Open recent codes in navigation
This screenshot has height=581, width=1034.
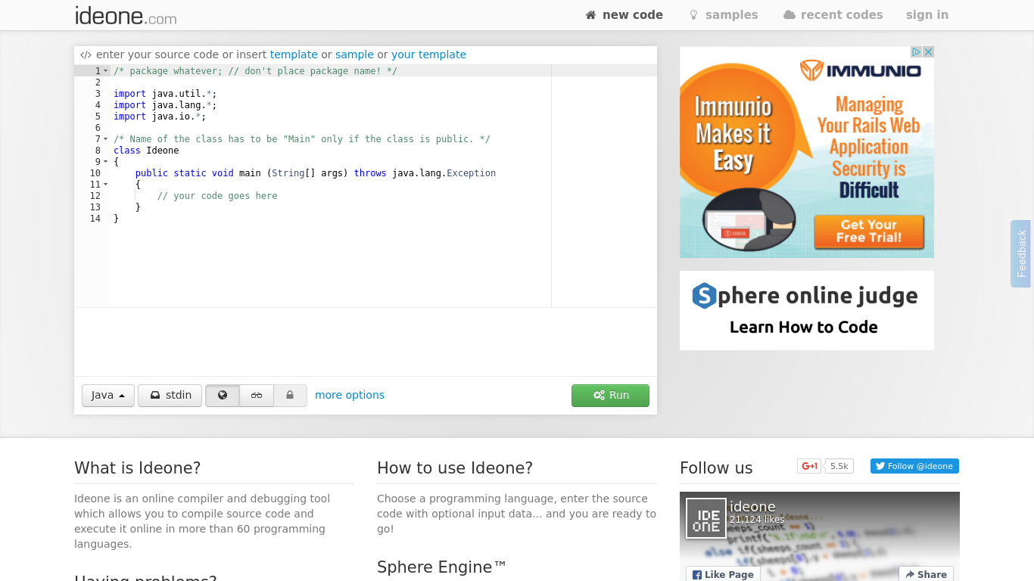point(833,15)
